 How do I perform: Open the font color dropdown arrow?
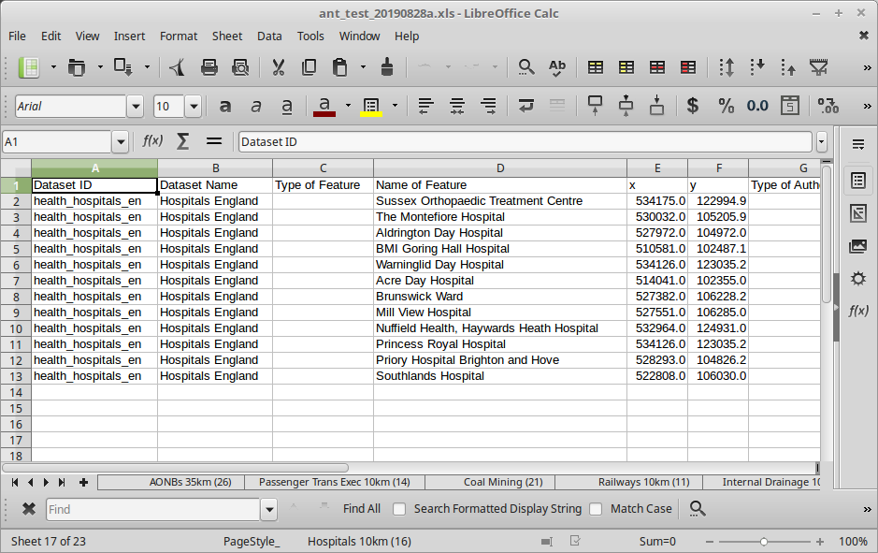click(348, 106)
